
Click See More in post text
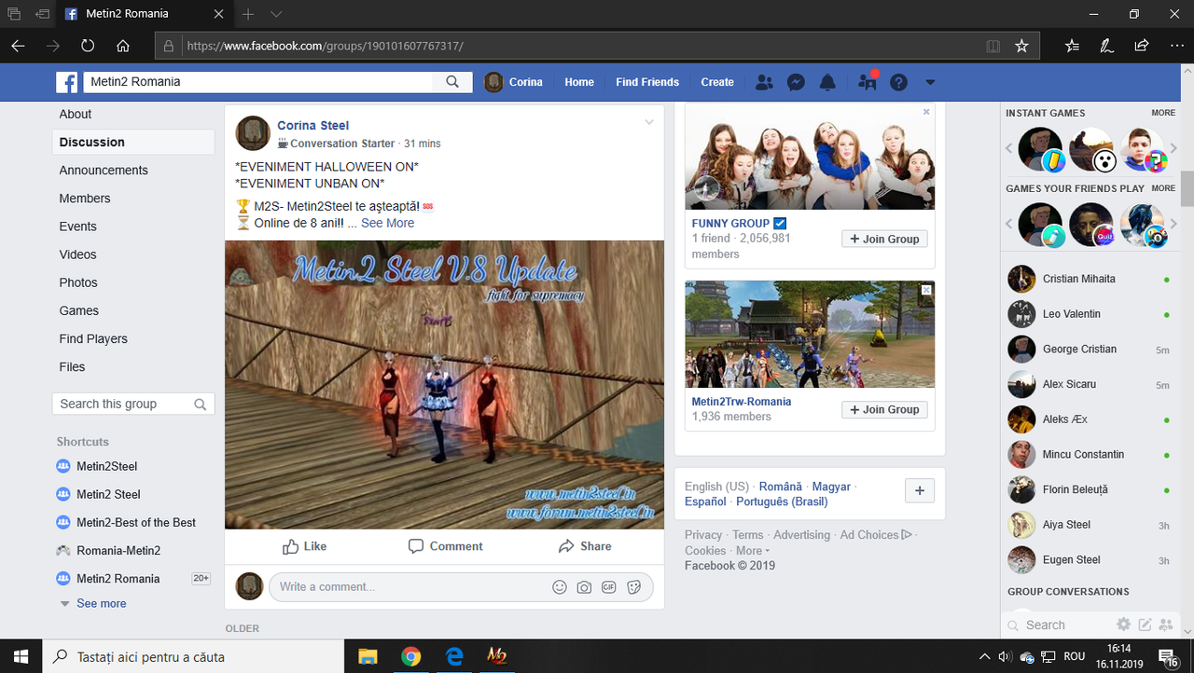coord(387,223)
